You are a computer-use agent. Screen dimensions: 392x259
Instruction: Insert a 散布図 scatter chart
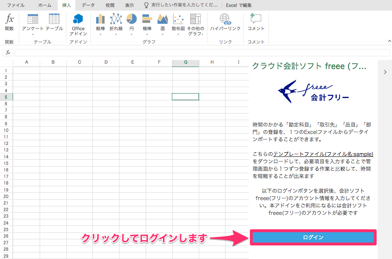pyautogui.click(x=178, y=19)
